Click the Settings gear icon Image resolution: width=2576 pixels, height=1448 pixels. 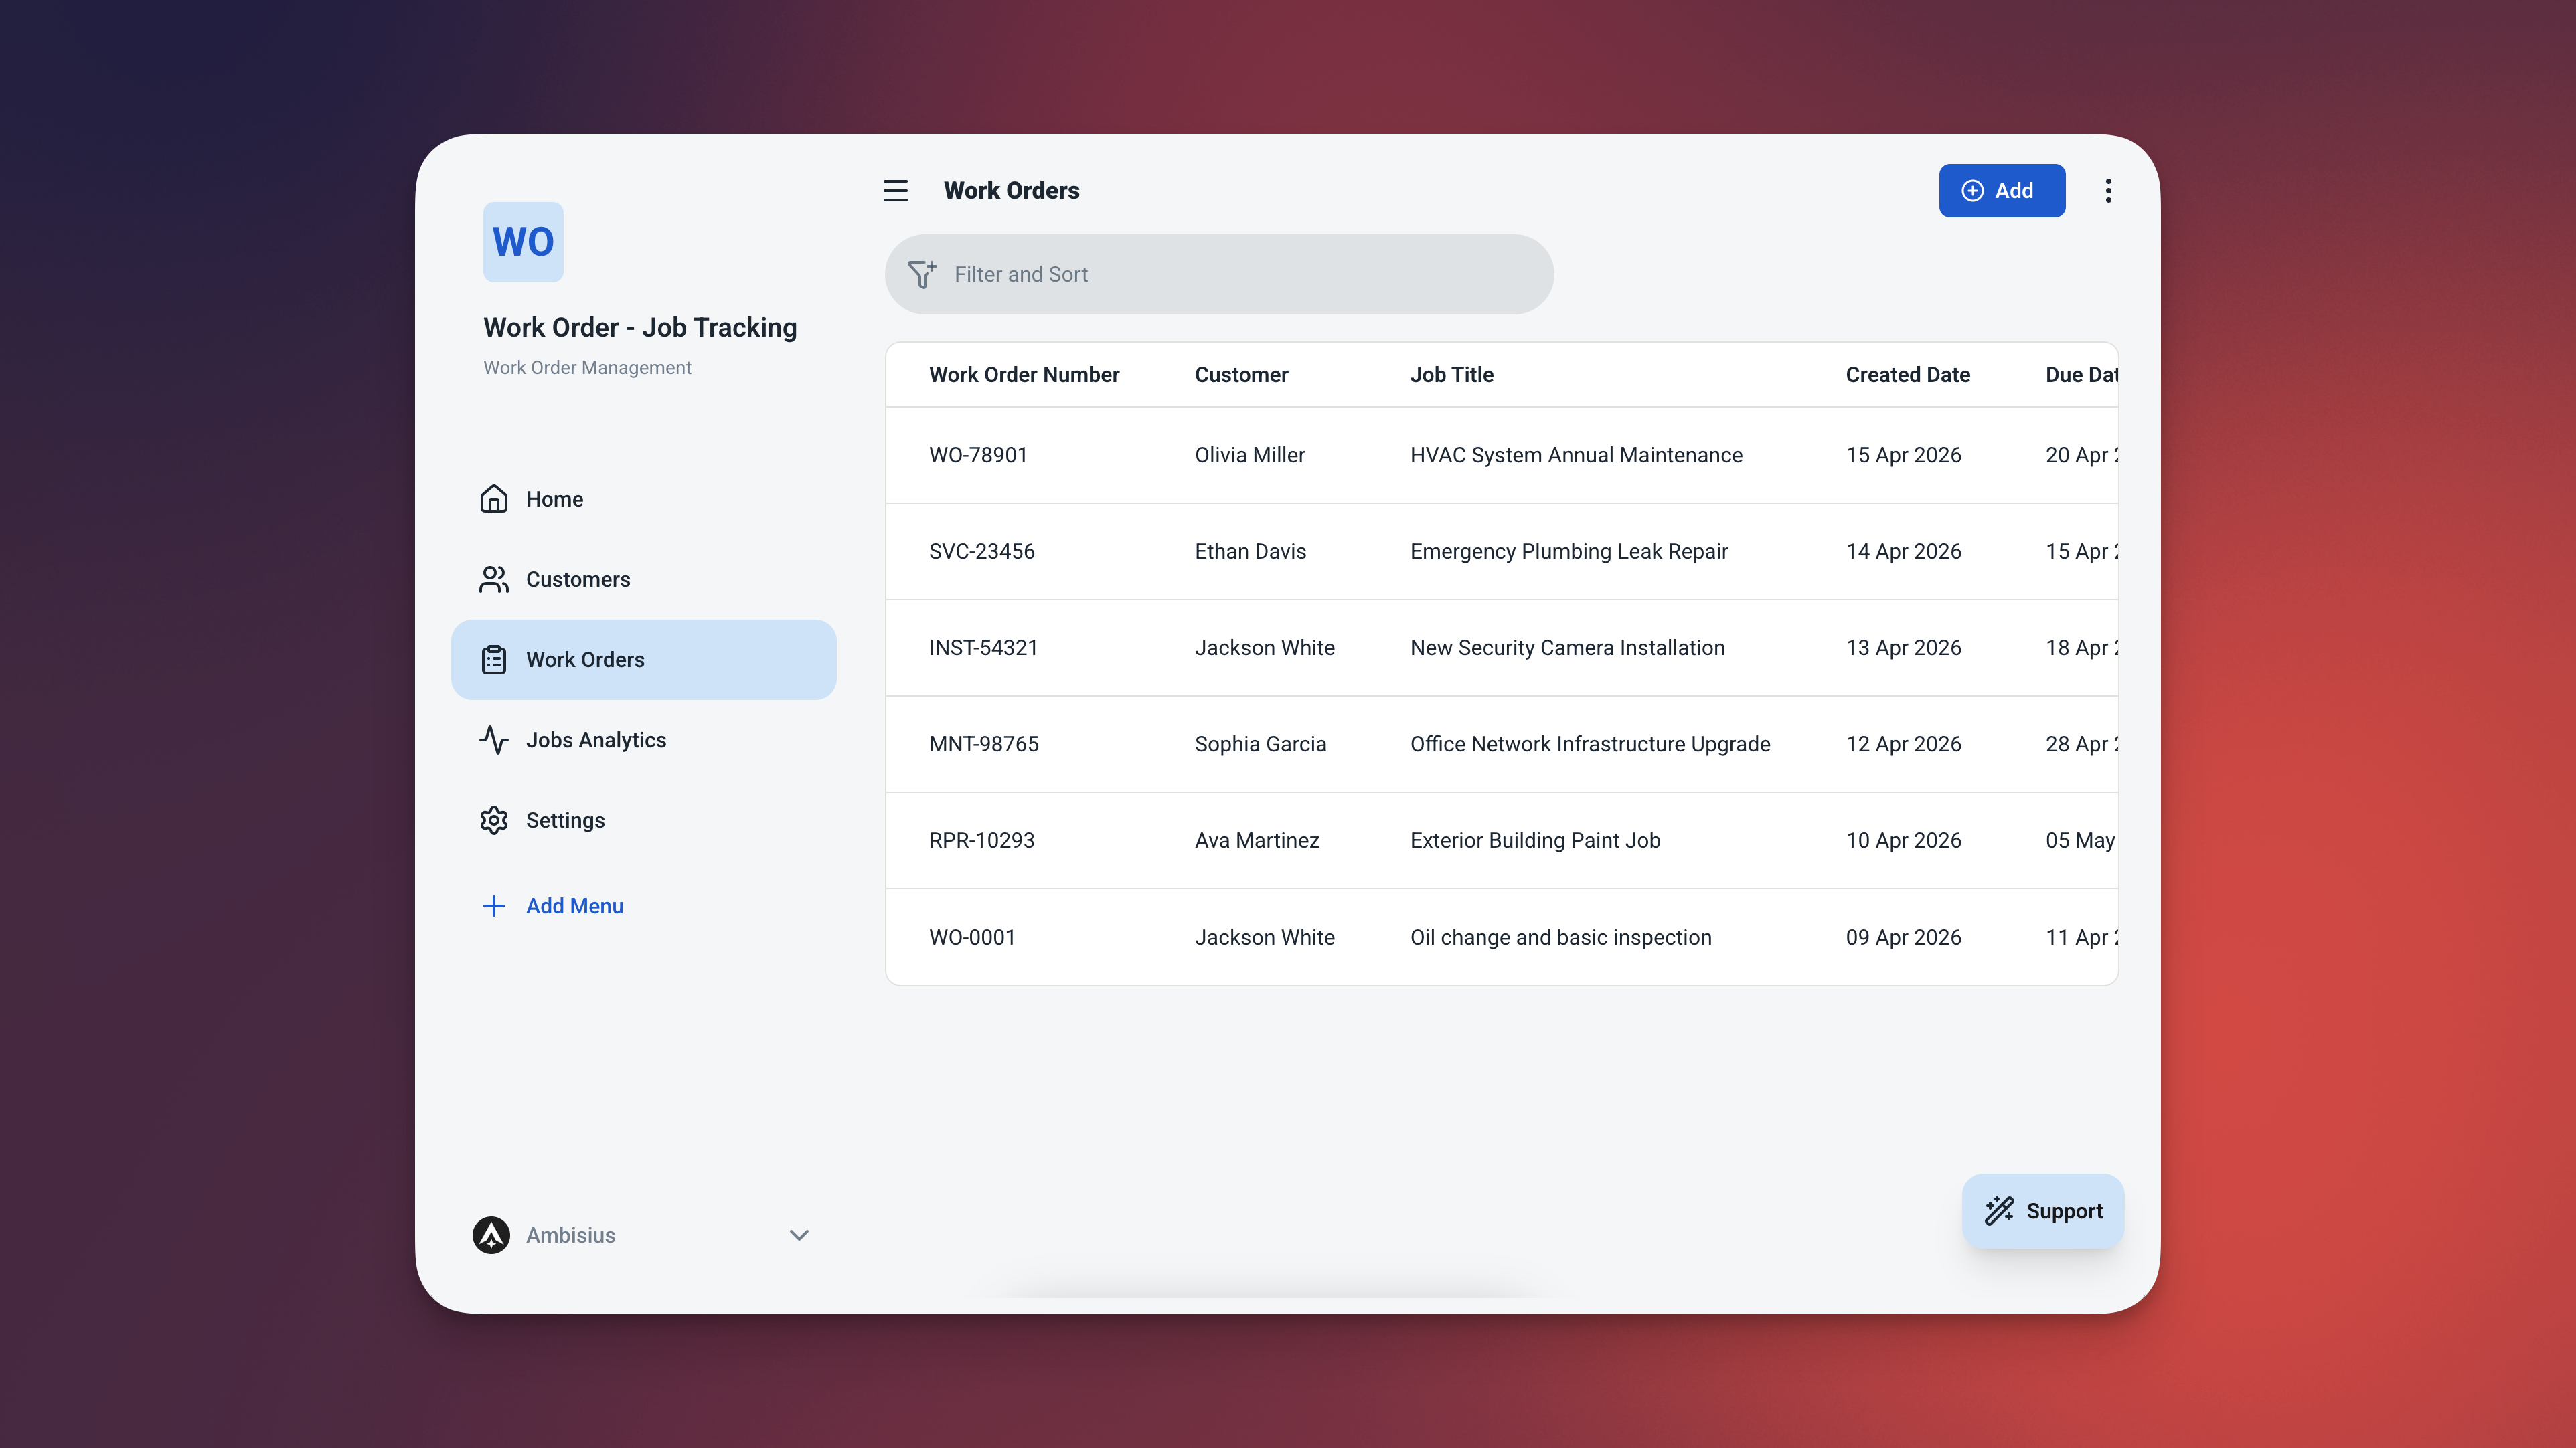point(494,820)
